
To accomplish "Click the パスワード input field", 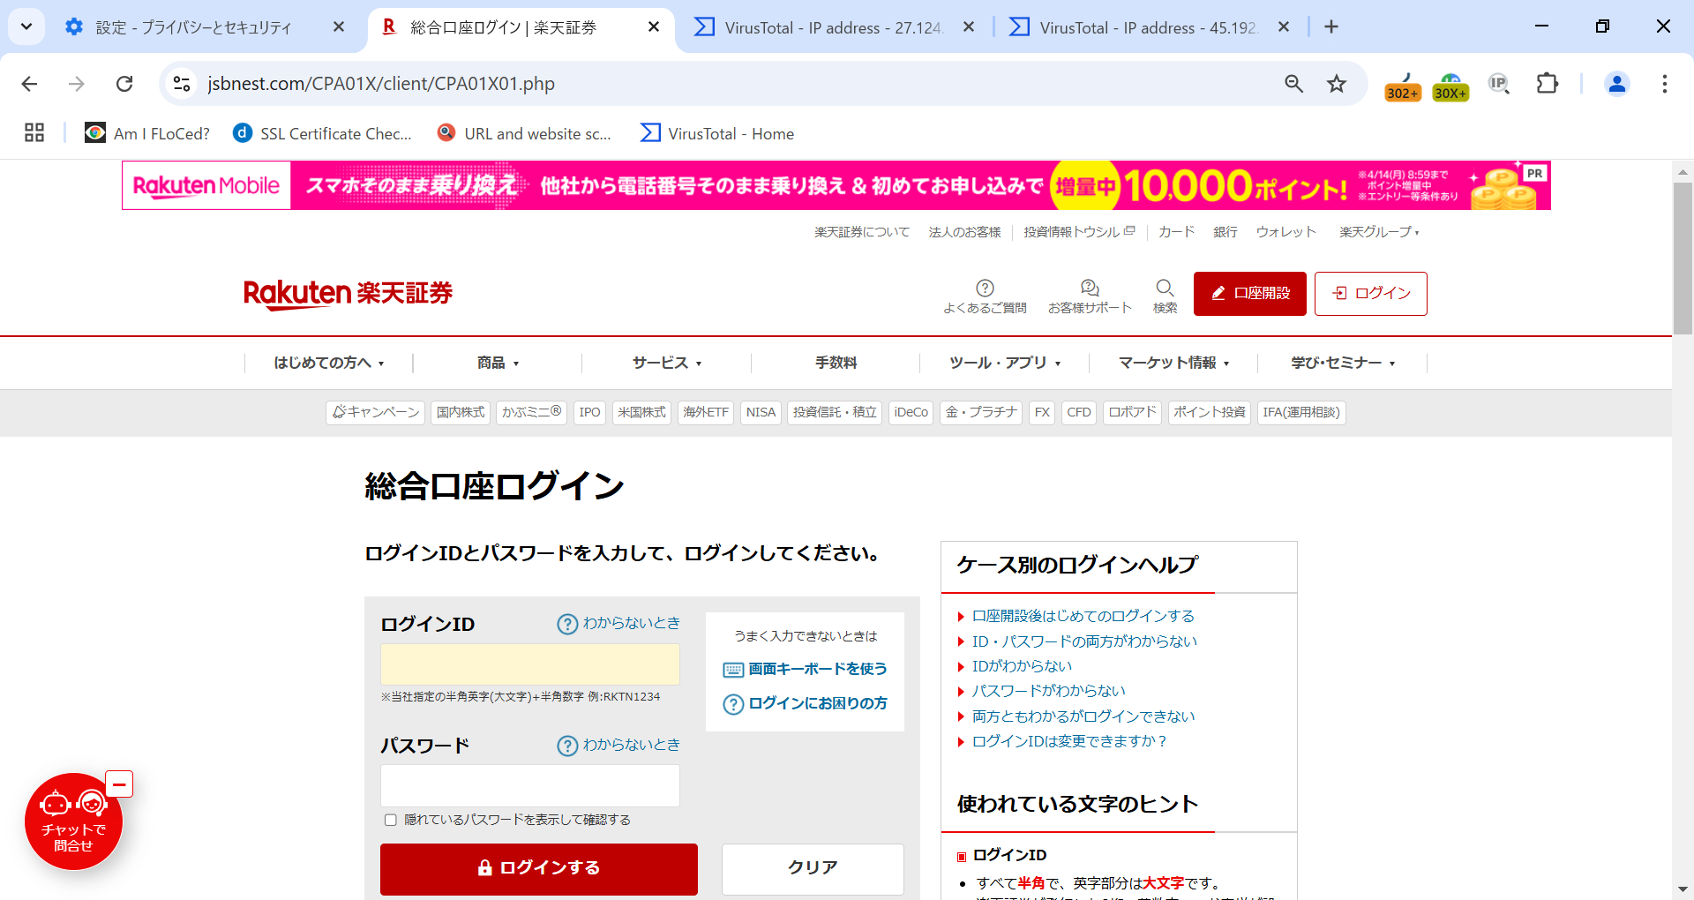I will point(530,786).
